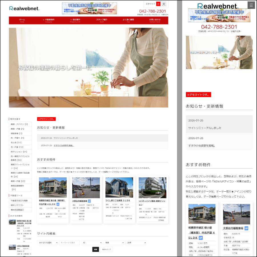Click the keyword search input field
The image size is (257, 257).
point(69,242)
